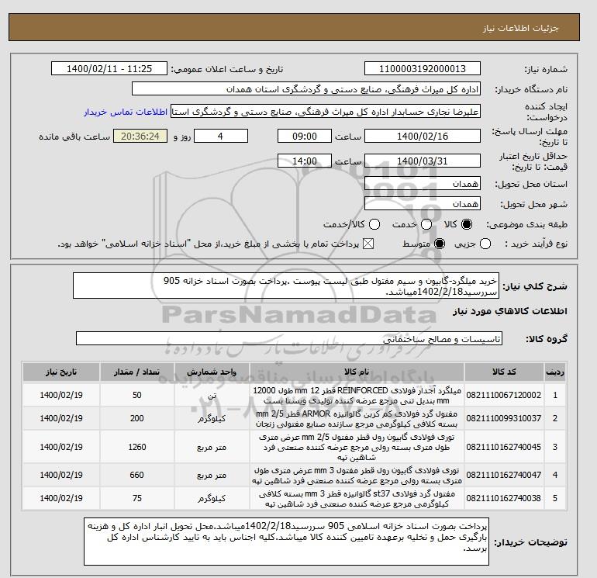The height and width of the screenshot is (578, 597).
Task: Click the delivery province field همدان
Action: pyautogui.click(x=423, y=184)
